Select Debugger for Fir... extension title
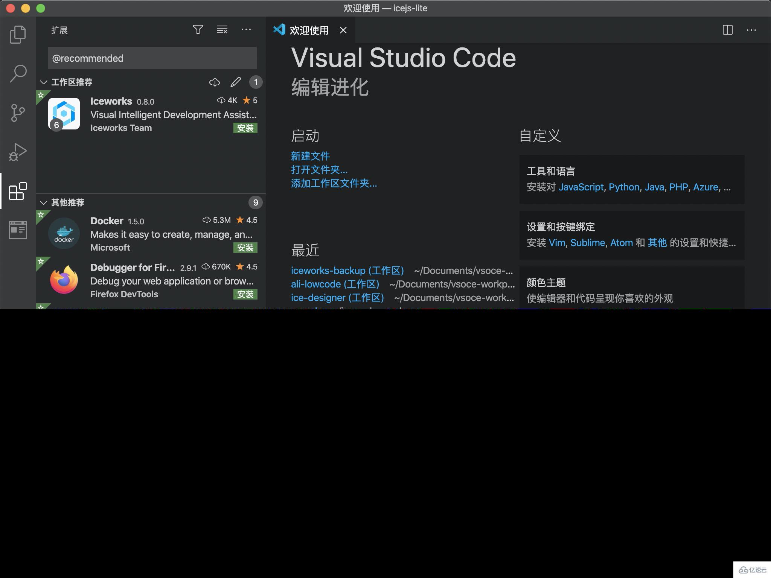Viewport: 771px width, 578px height. [133, 268]
